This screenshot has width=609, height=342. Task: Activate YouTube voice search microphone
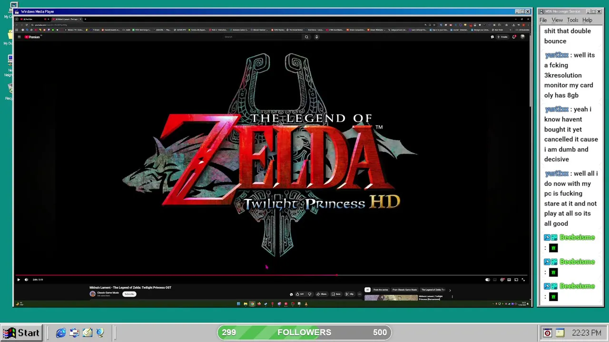click(x=316, y=37)
